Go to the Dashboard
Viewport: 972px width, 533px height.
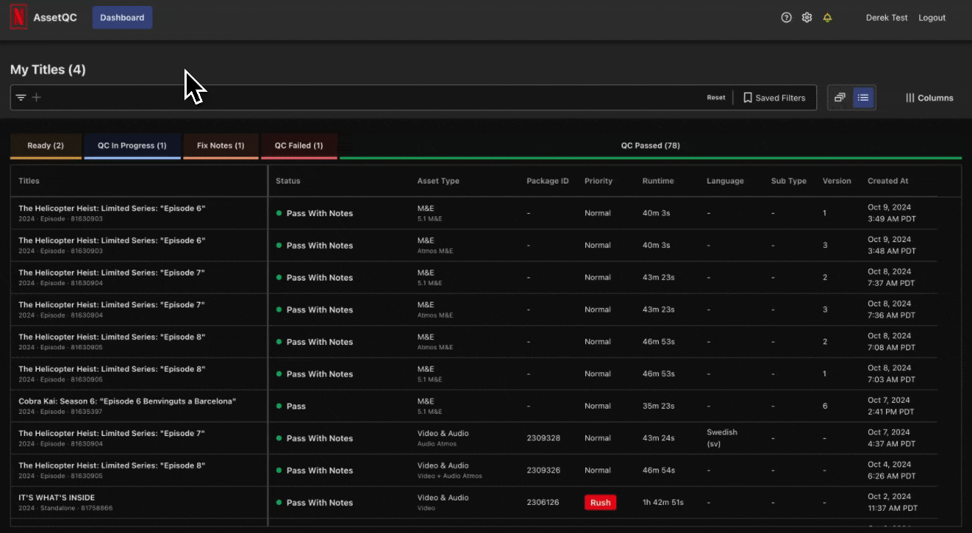pyautogui.click(x=122, y=18)
